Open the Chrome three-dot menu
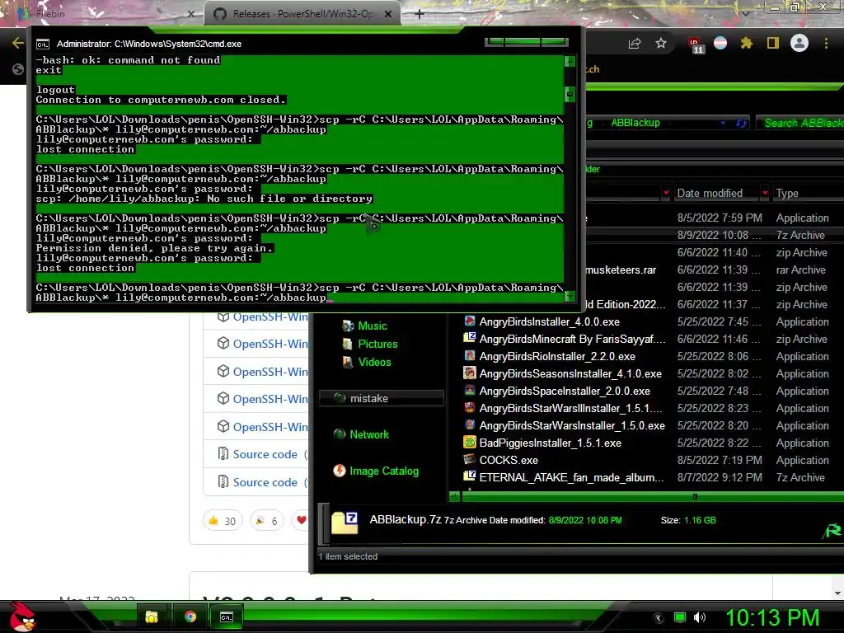Image resolution: width=844 pixels, height=633 pixels. pyautogui.click(x=826, y=43)
